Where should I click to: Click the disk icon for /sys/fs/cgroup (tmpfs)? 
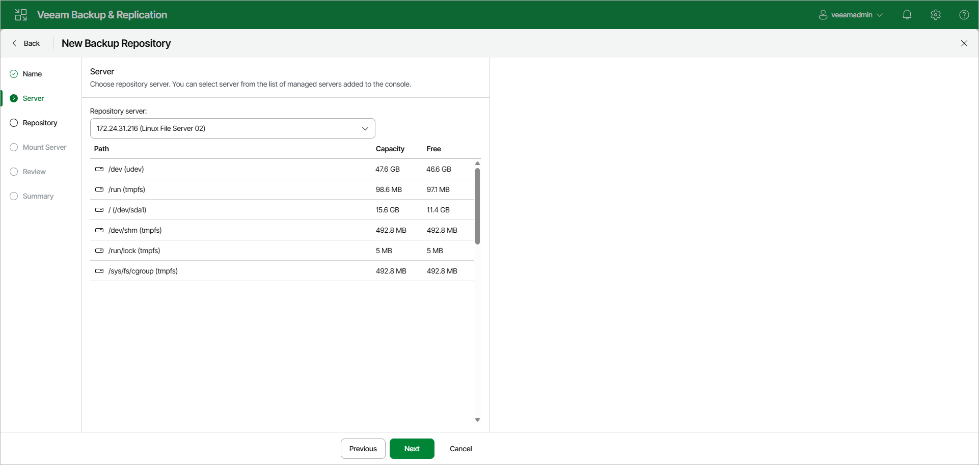[99, 271]
